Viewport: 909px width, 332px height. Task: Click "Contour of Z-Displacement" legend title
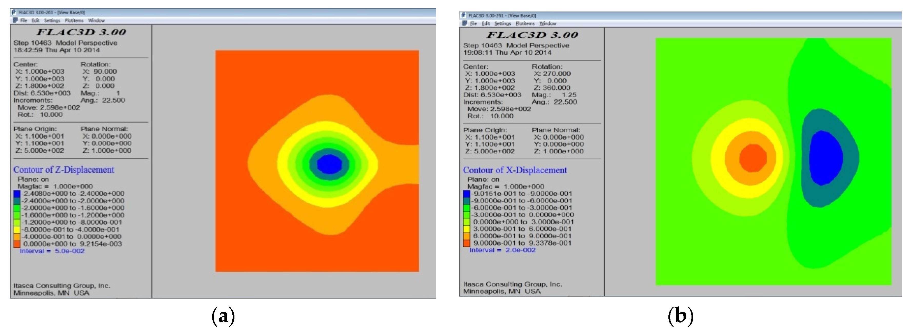[64, 170]
